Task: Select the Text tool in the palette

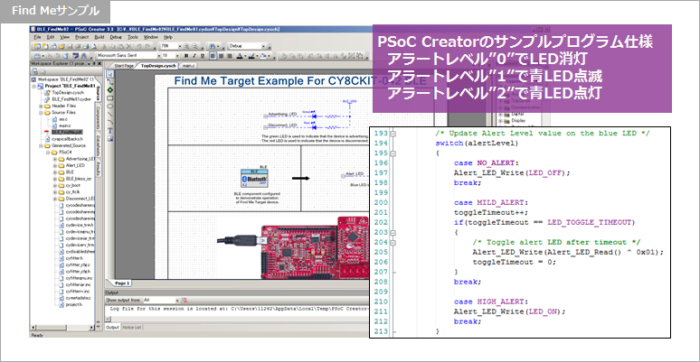Action: [109, 131]
